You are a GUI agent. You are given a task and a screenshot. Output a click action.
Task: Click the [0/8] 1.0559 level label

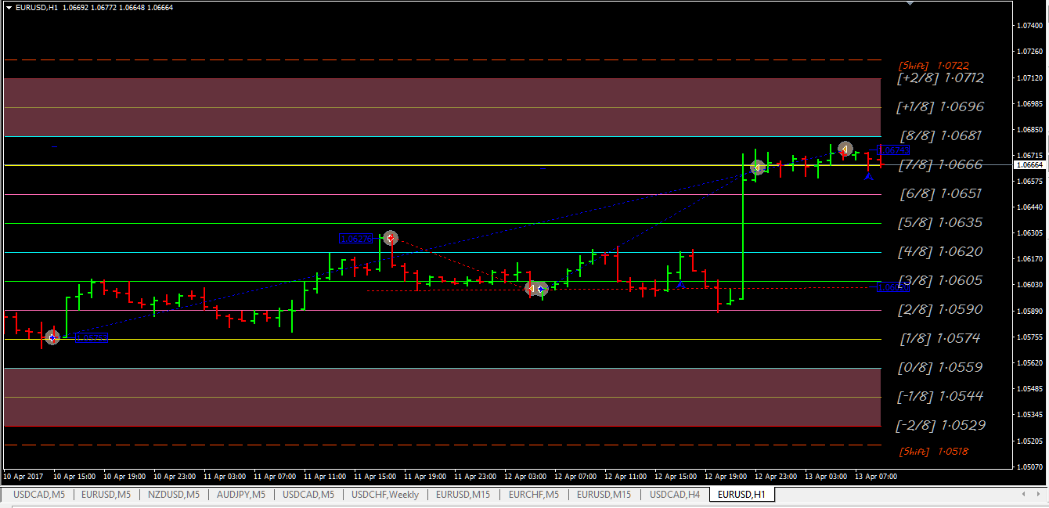(x=940, y=367)
